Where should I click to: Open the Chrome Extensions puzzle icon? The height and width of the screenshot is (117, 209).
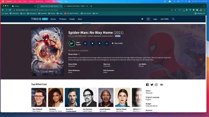click(x=197, y=10)
